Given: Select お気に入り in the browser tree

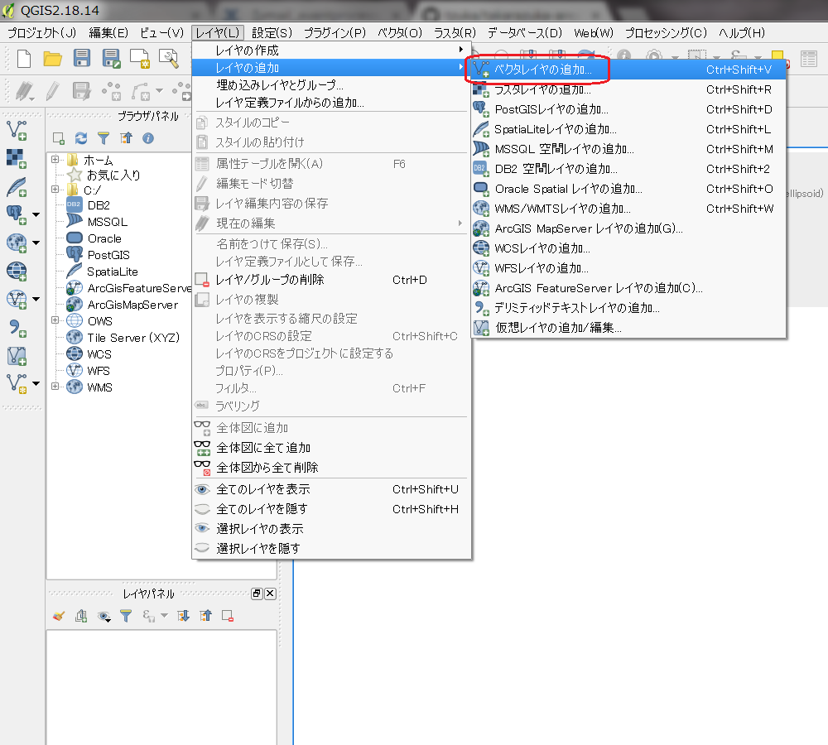Looking at the screenshot, I should coord(113,175).
